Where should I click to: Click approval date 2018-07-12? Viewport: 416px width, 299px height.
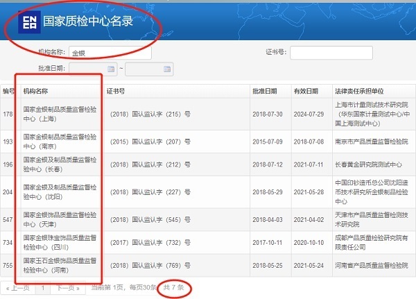click(268, 164)
